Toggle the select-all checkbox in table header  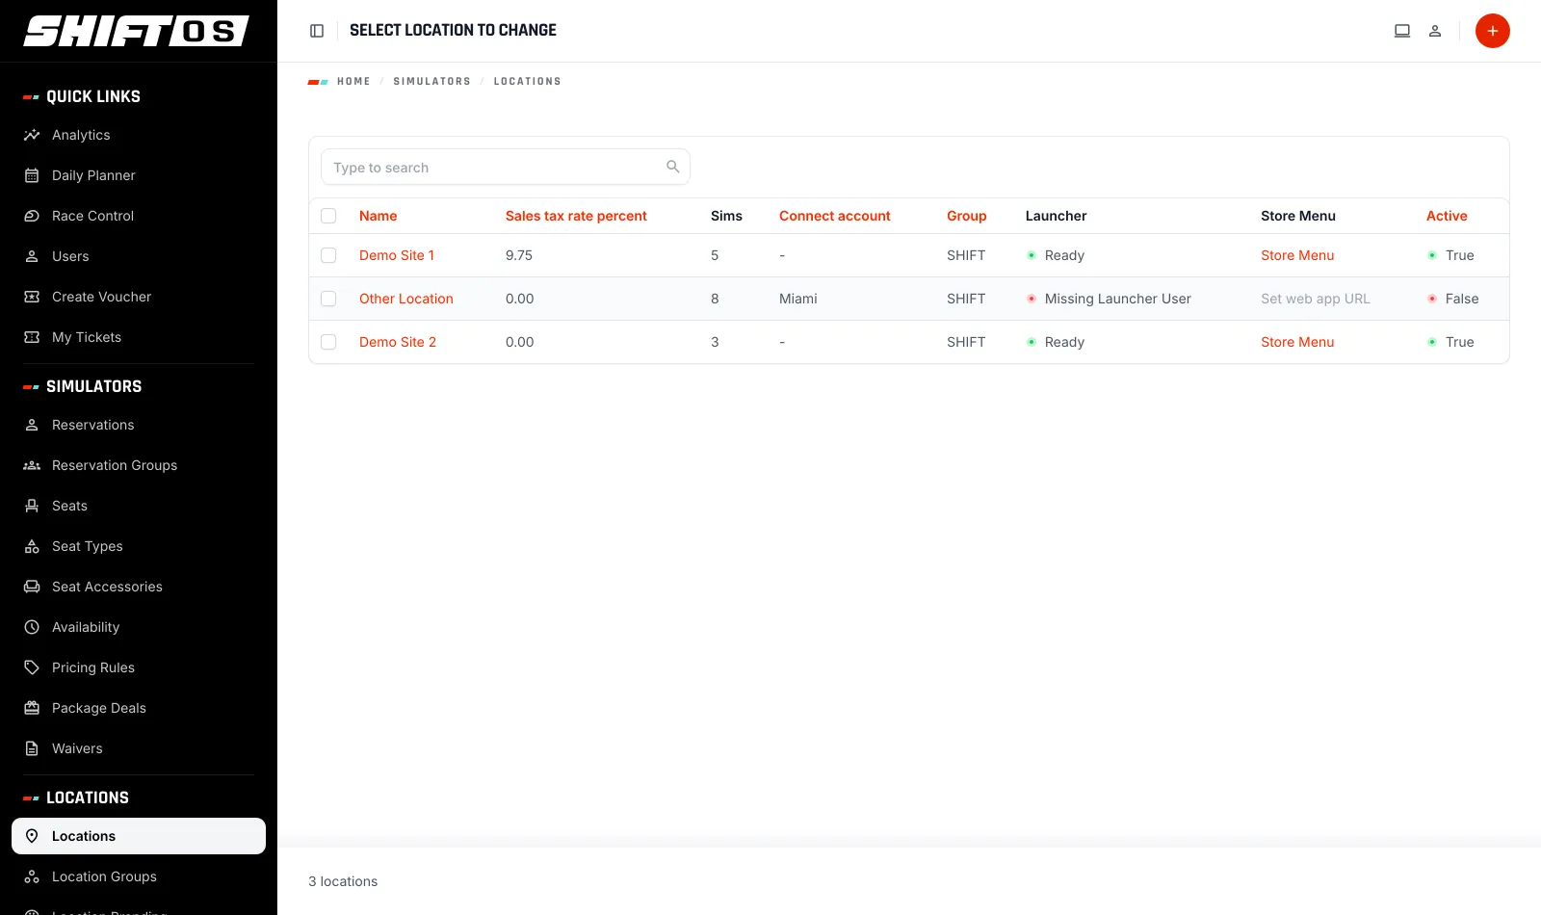pyautogui.click(x=328, y=216)
